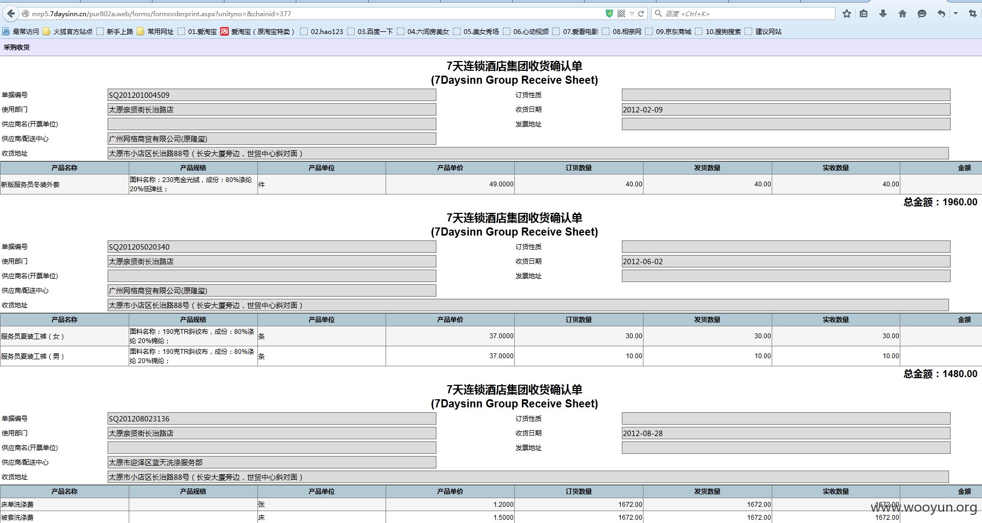Open the 最常访问 bookmarks folder
Screen dimensions: 982x523
coord(21,31)
